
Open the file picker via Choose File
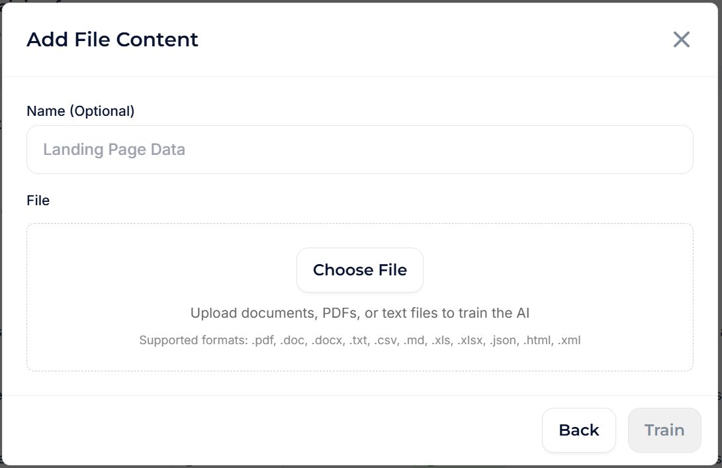click(x=359, y=270)
